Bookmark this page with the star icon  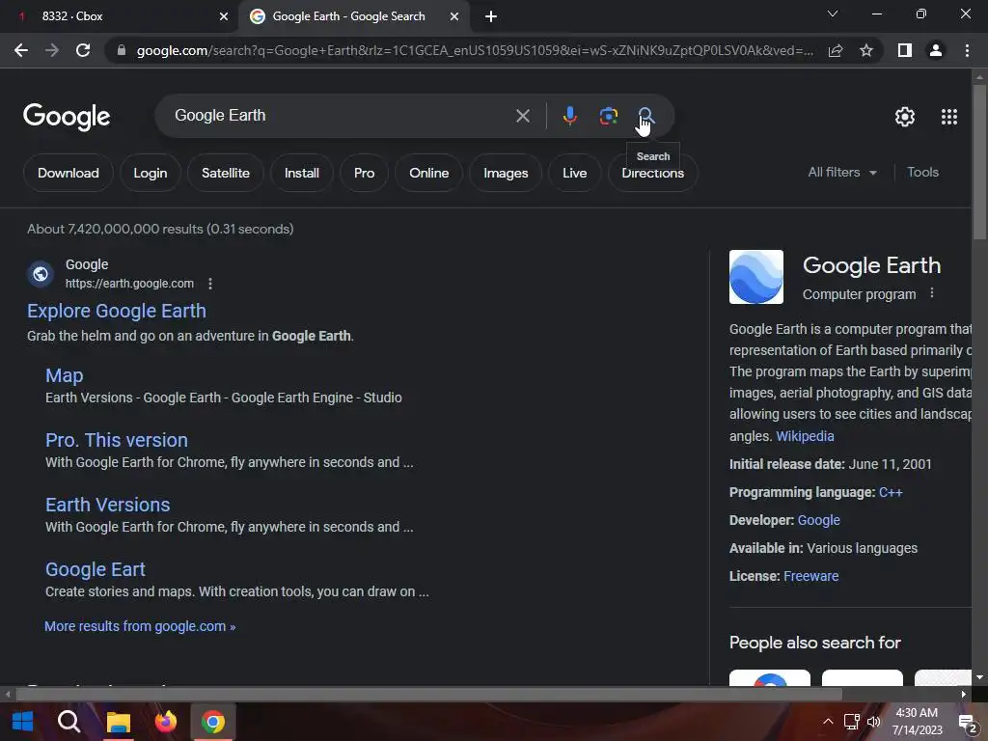pos(866,50)
